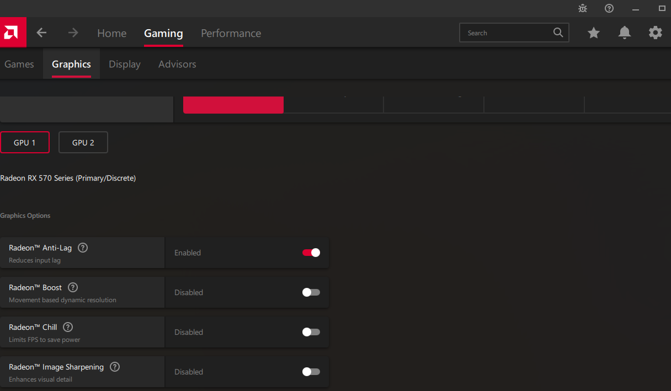Select GPU 1 button
The image size is (671, 391).
[x=25, y=142]
